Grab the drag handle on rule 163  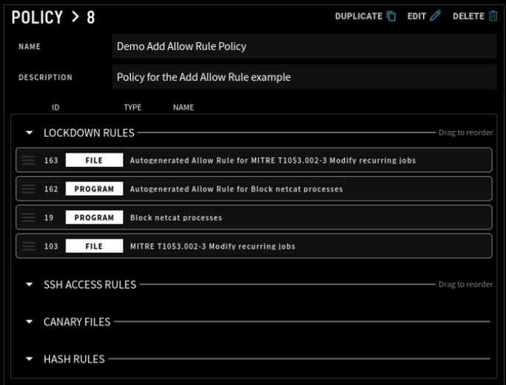pos(29,160)
